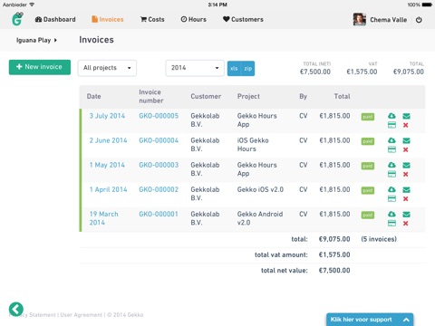Image resolution: width=435 pixels, height=326 pixels.
Task: Click the Invoice number column header
Action: coord(151,97)
